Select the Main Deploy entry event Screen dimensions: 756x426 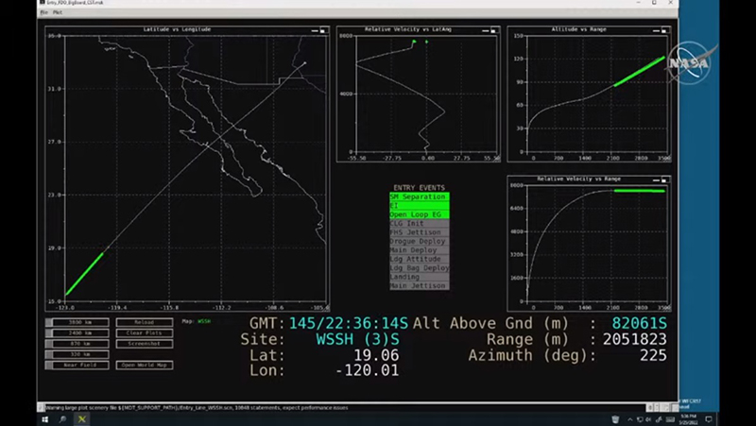click(x=420, y=250)
